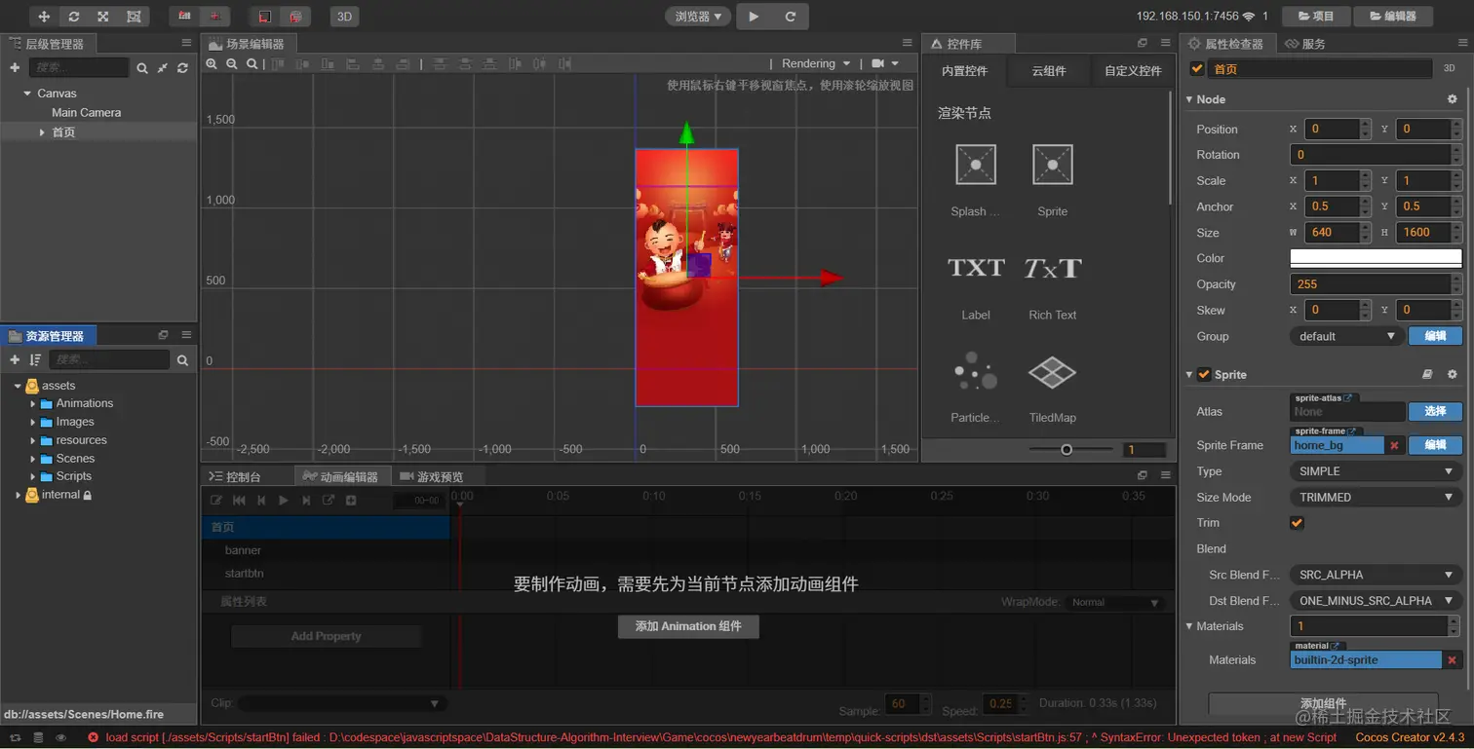Viewport: 1474px width, 749px height.
Task: Select the rect transform tool
Action: [x=134, y=17]
